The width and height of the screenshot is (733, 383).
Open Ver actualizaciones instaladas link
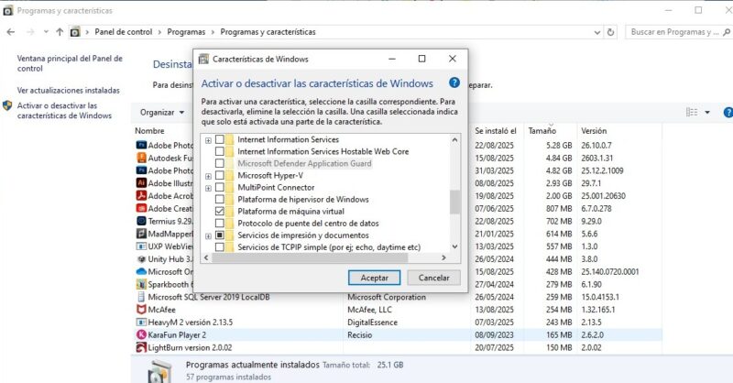pos(68,91)
